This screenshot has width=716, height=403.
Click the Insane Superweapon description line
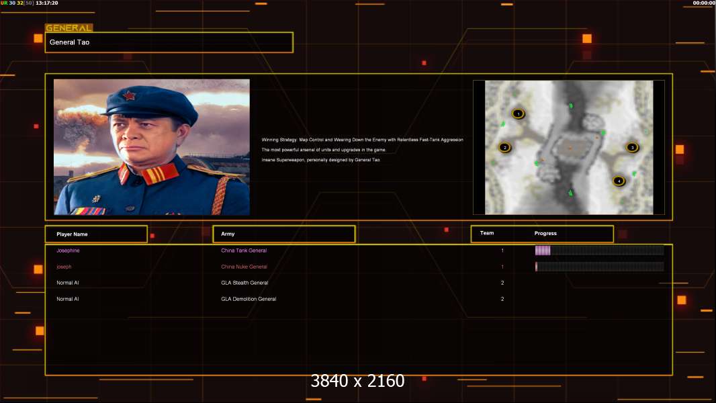pos(320,160)
